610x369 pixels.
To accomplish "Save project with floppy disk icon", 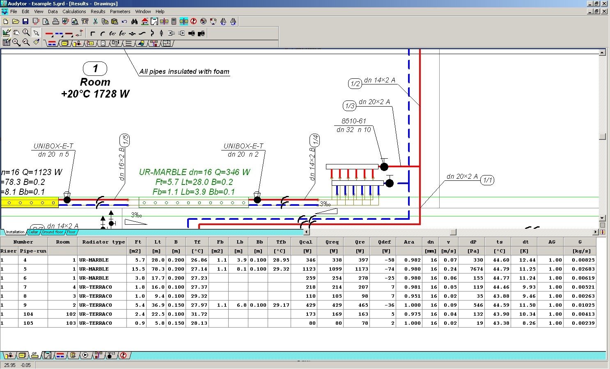I will 25,21.
